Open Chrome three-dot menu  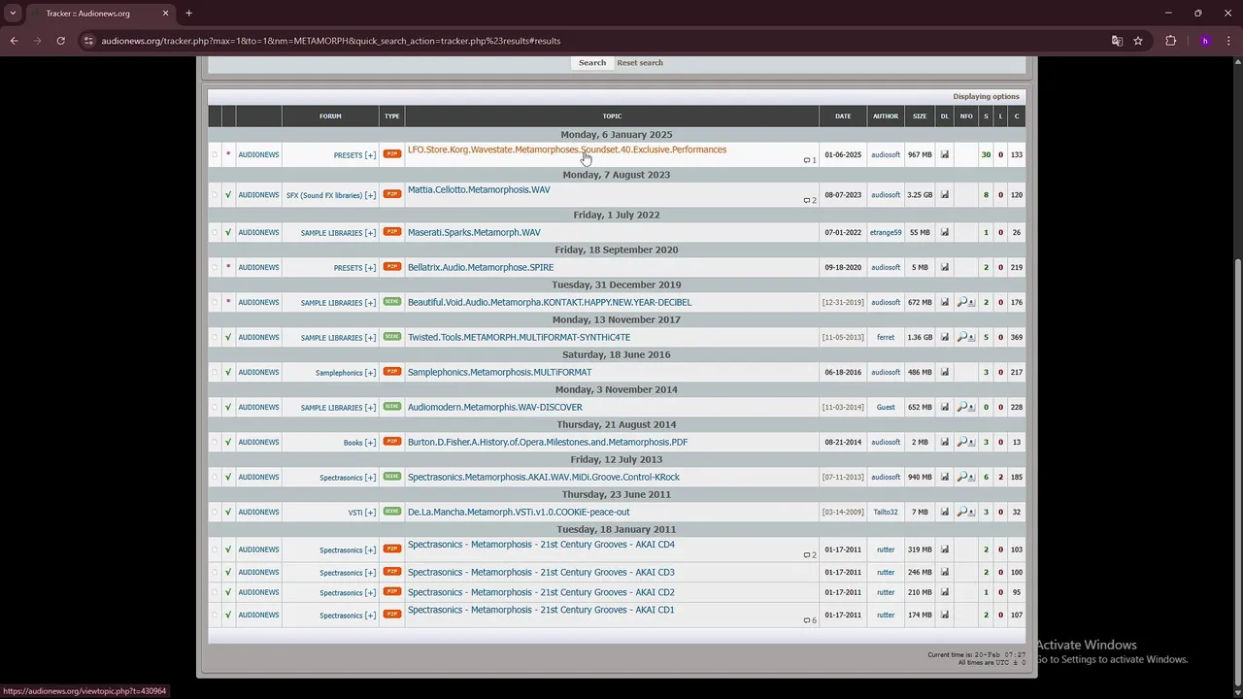pyautogui.click(x=1228, y=41)
